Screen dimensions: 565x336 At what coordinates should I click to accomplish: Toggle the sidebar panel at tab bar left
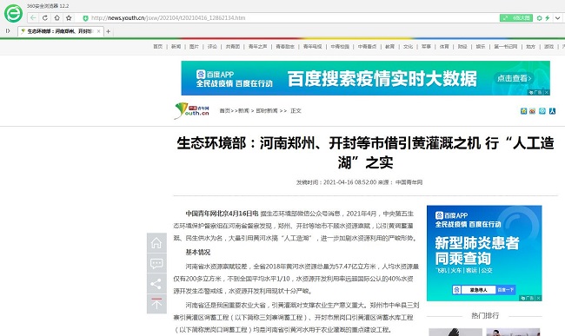coord(8,31)
